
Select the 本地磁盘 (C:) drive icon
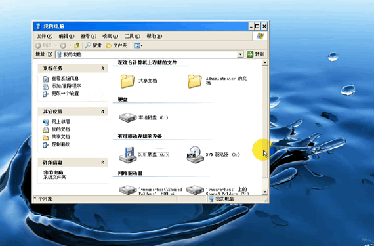[x=127, y=118]
